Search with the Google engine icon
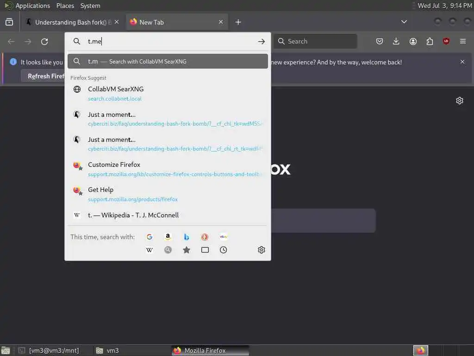Viewport: 474px width, 356px height. [x=150, y=237]
